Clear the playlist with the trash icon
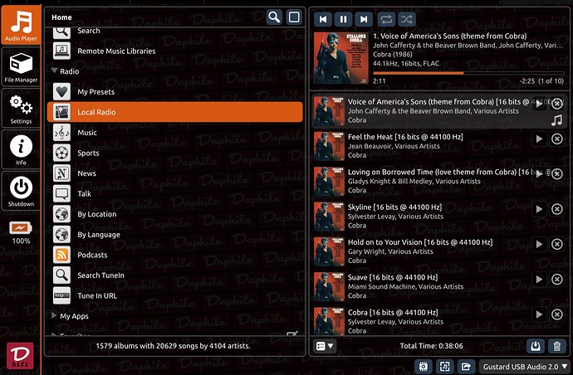Screen dimensions: 573x375 tap(557, 346)
